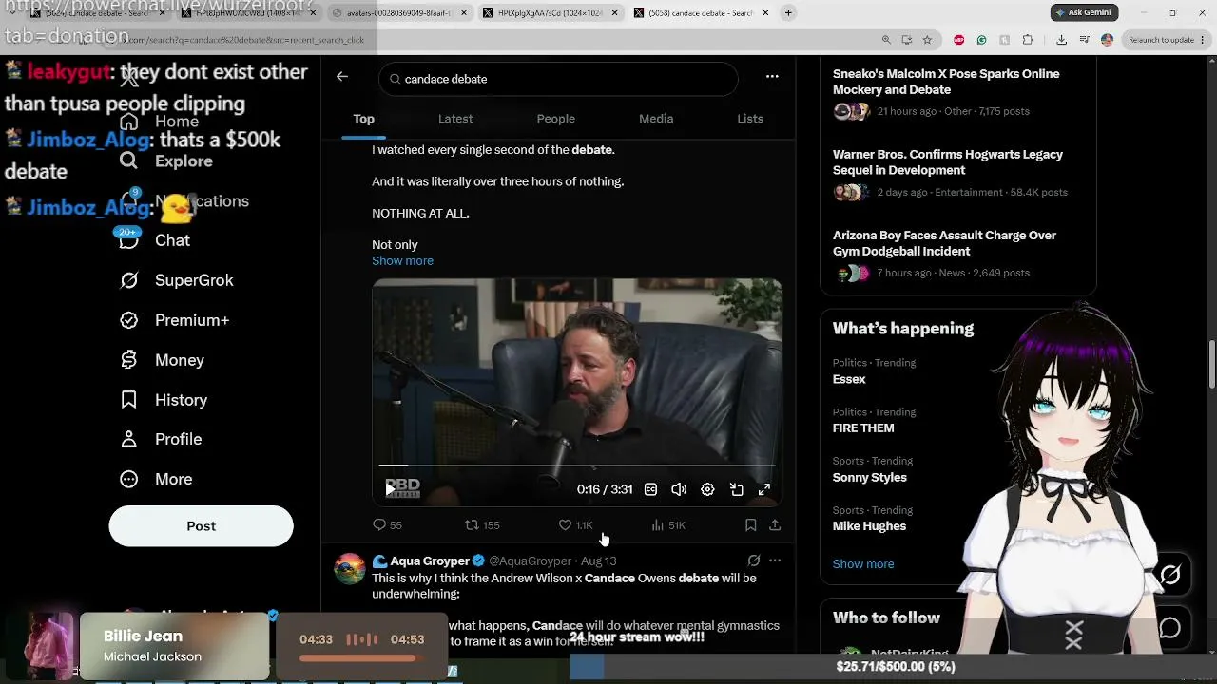
Task: Expand the video to fullscreen
Action: tap(764, 489)
